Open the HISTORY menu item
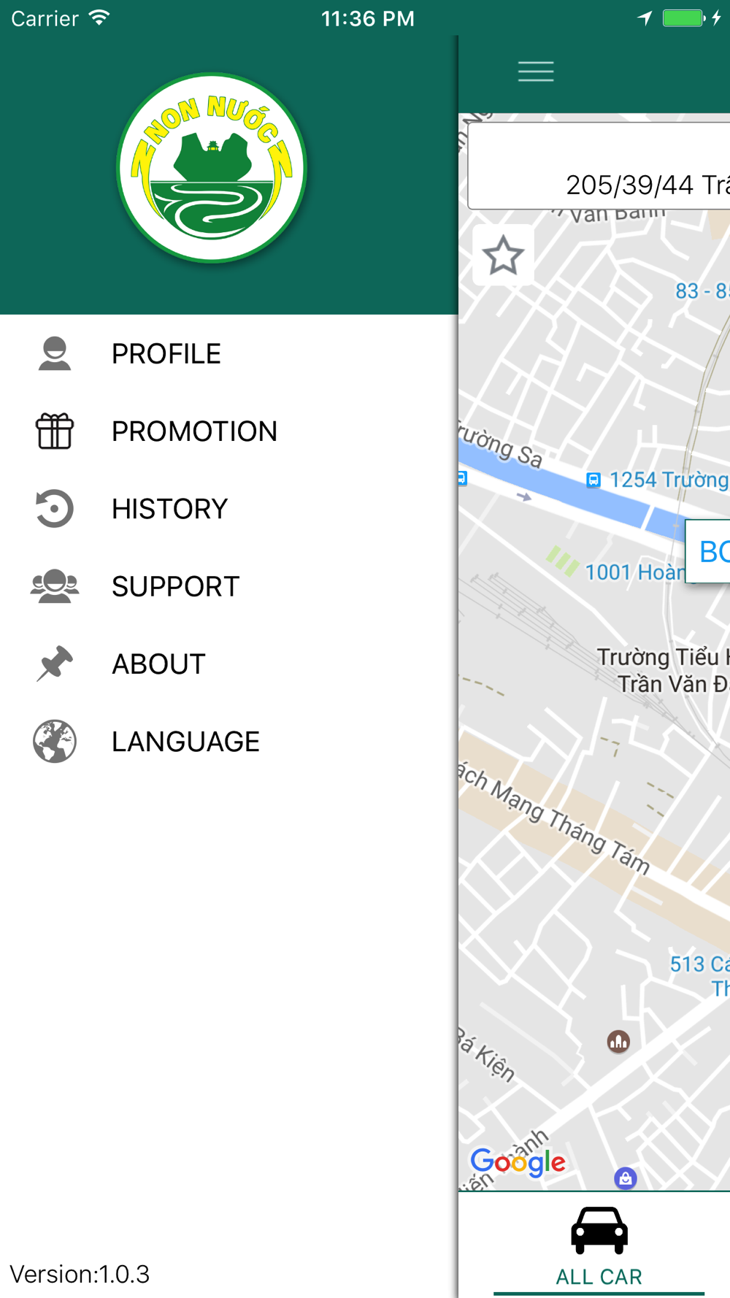Image resolution: width=730 pixels, height=1298 pixels. point(229,509)
